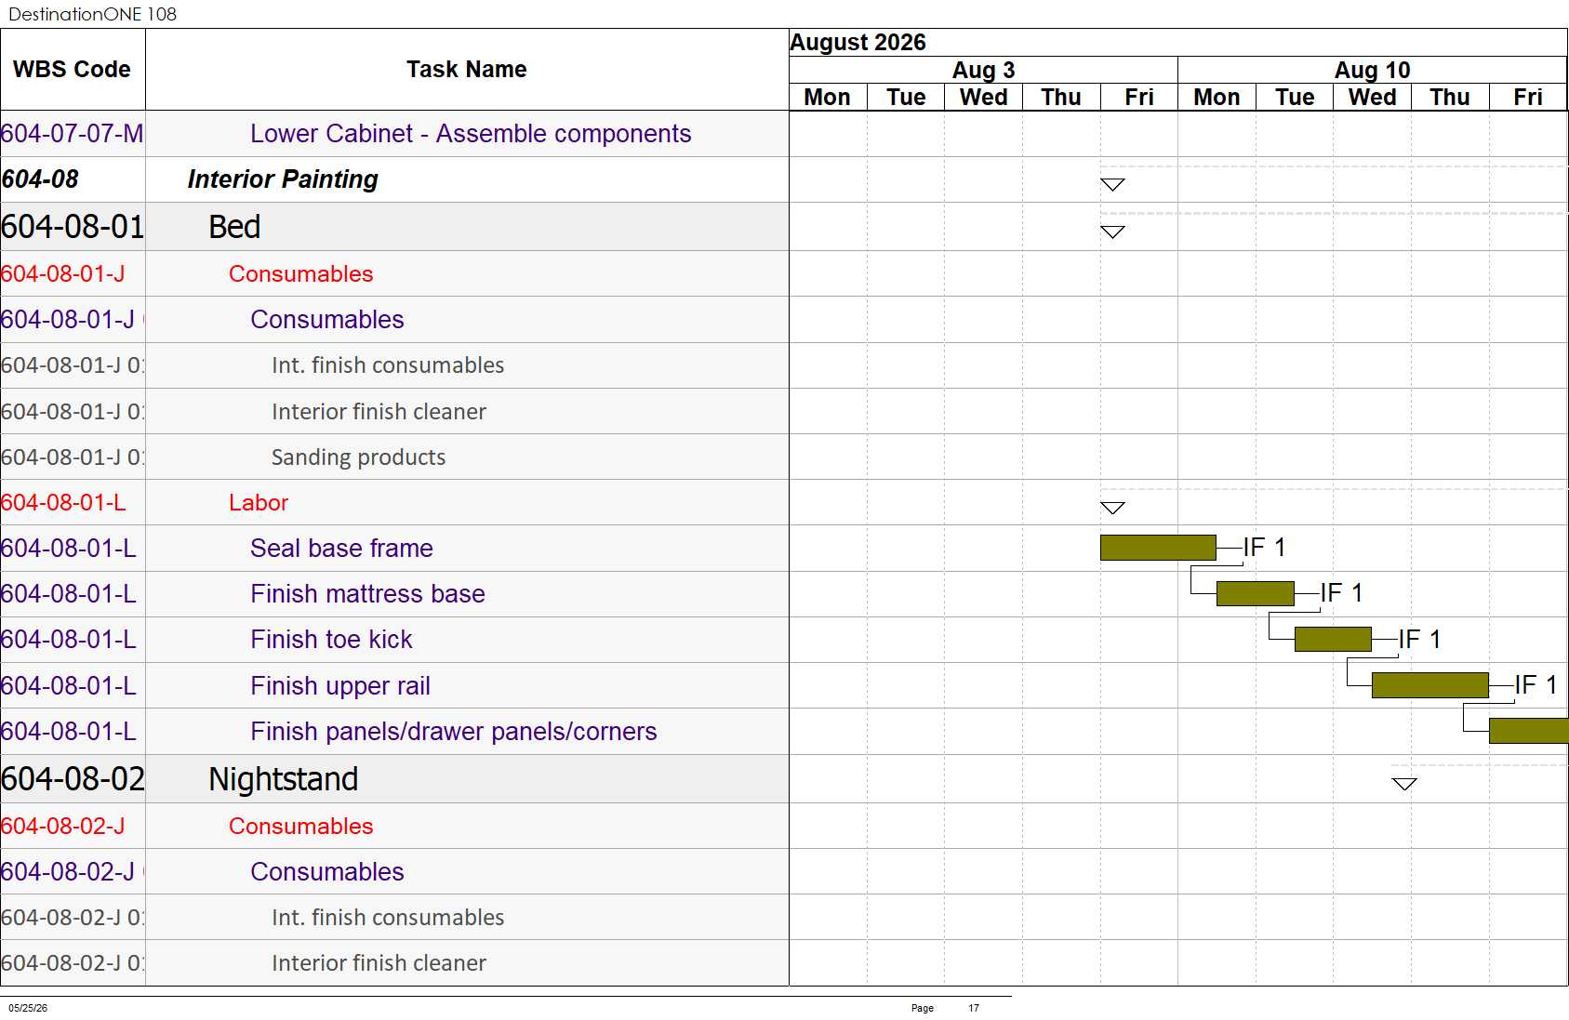The image size is (1569, 1020).
Task: Select the Finish mattress base Gantt bar
Action: click(x=1255, y=593)
